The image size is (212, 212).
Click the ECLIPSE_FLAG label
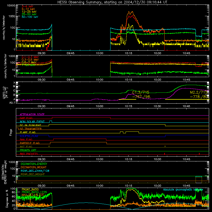29,136
